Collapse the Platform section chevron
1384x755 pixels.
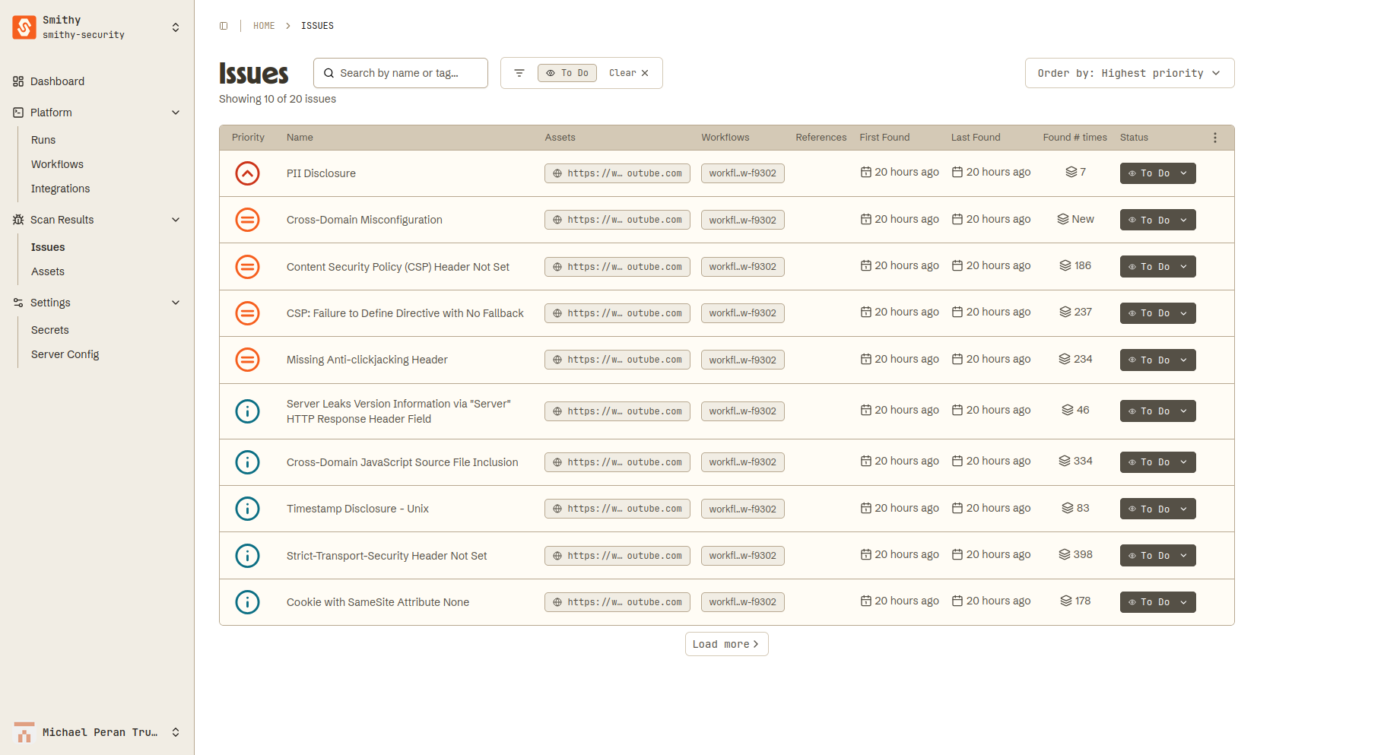coord(176,113)
